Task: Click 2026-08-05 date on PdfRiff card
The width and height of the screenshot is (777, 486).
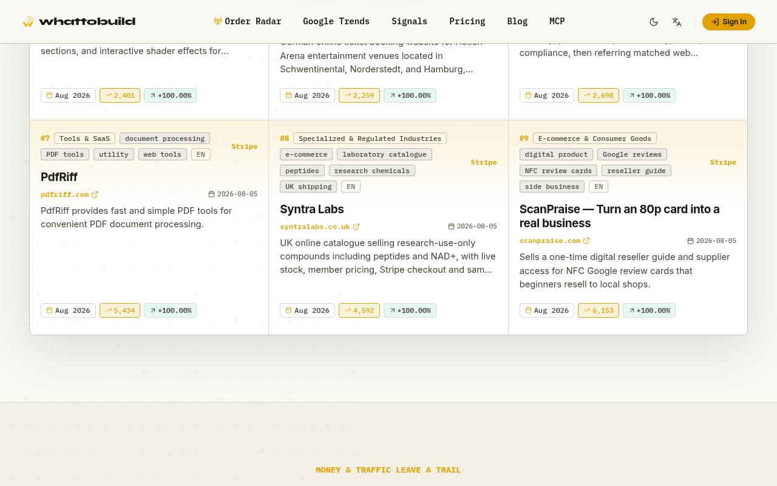Action: coord(233,194)
